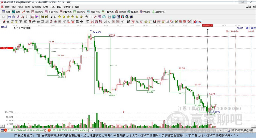Image resolution: width=256 pixels, height=138 pixels.
Task: Click the 19.50 price label
Action: 182,68
